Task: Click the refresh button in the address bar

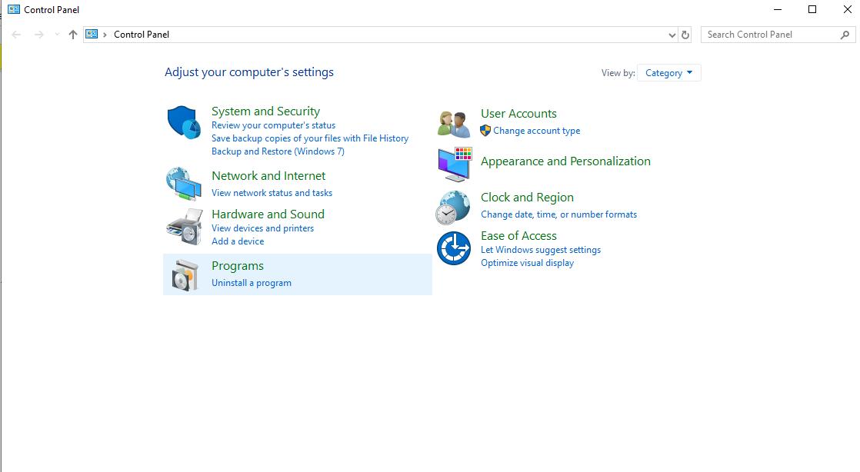Action: tap(684, 35)
